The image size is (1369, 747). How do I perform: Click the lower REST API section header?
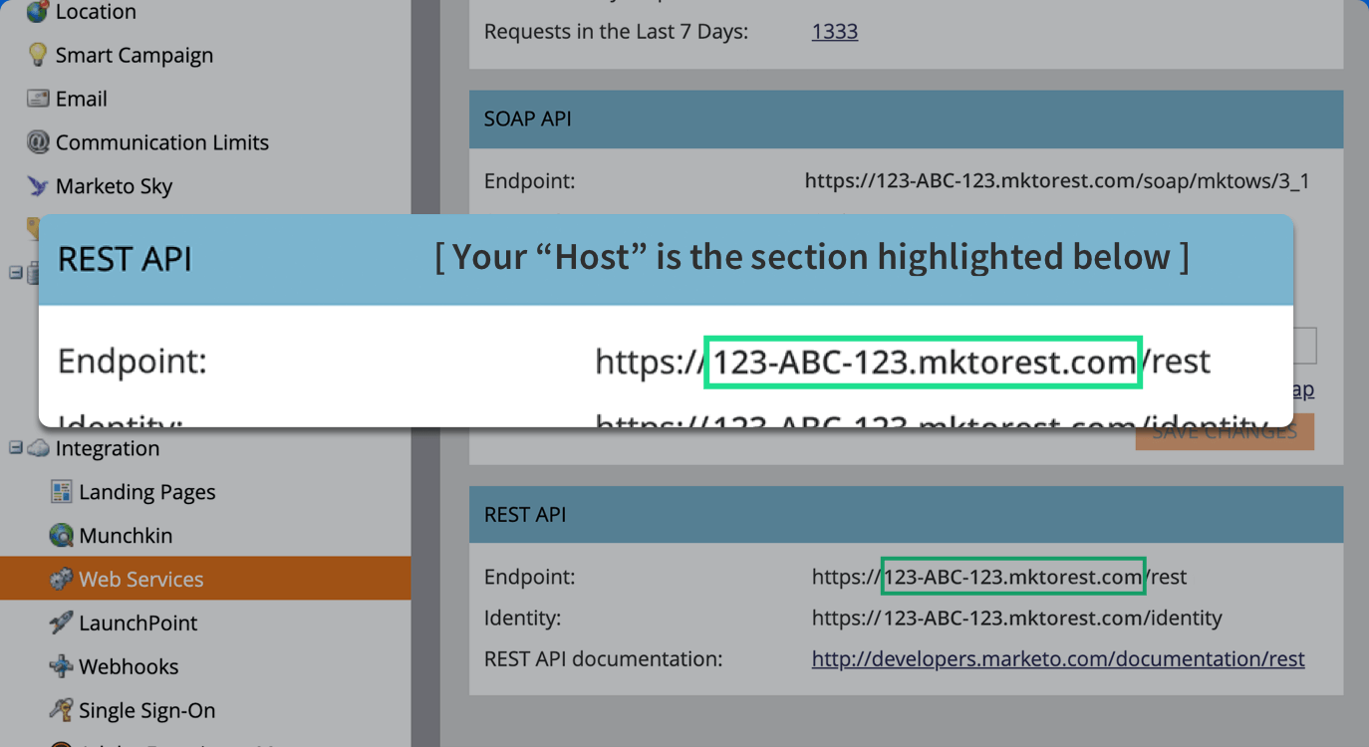907,514
